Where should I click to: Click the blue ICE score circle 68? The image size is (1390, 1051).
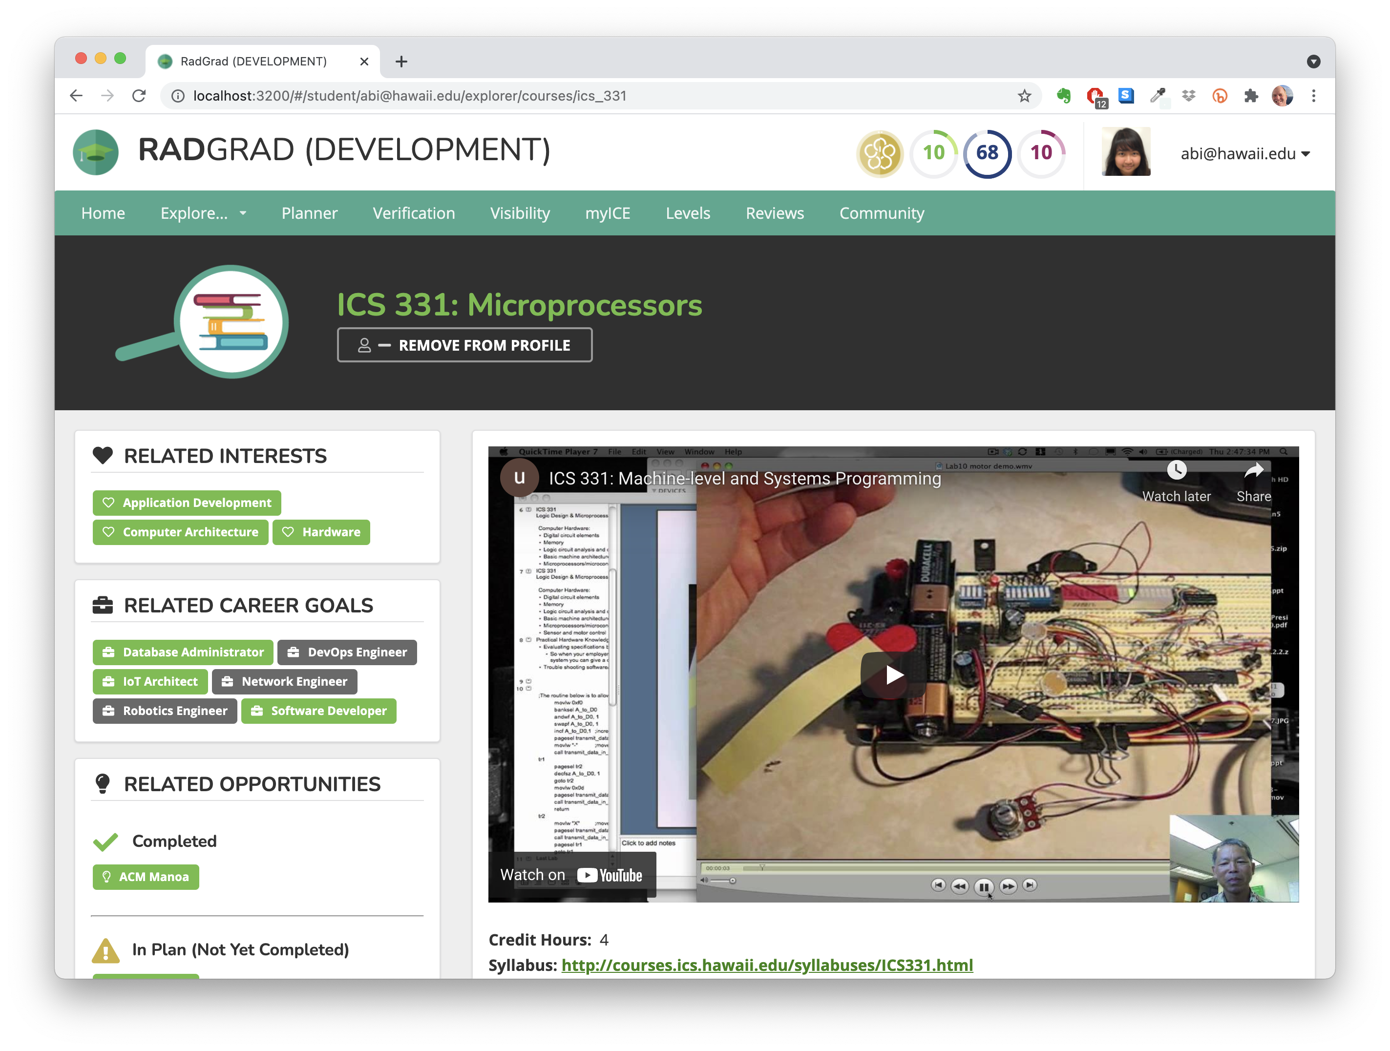click(x=987, y=153)
